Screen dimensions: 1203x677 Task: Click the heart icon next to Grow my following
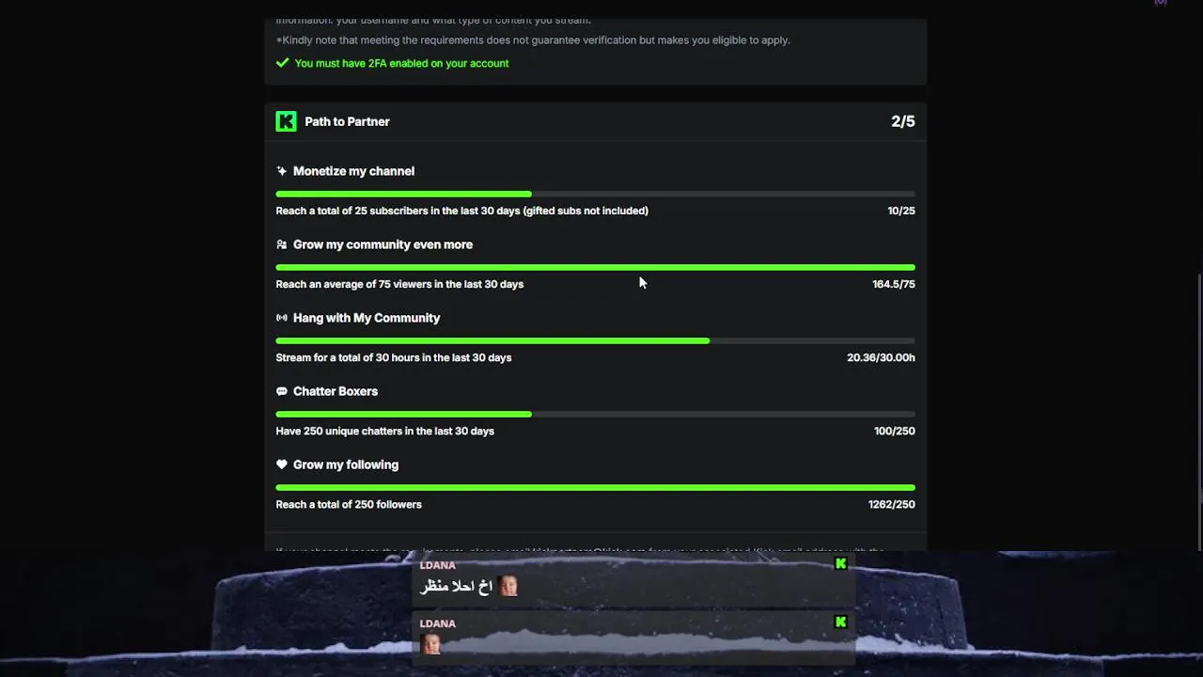tap(281, 464)
